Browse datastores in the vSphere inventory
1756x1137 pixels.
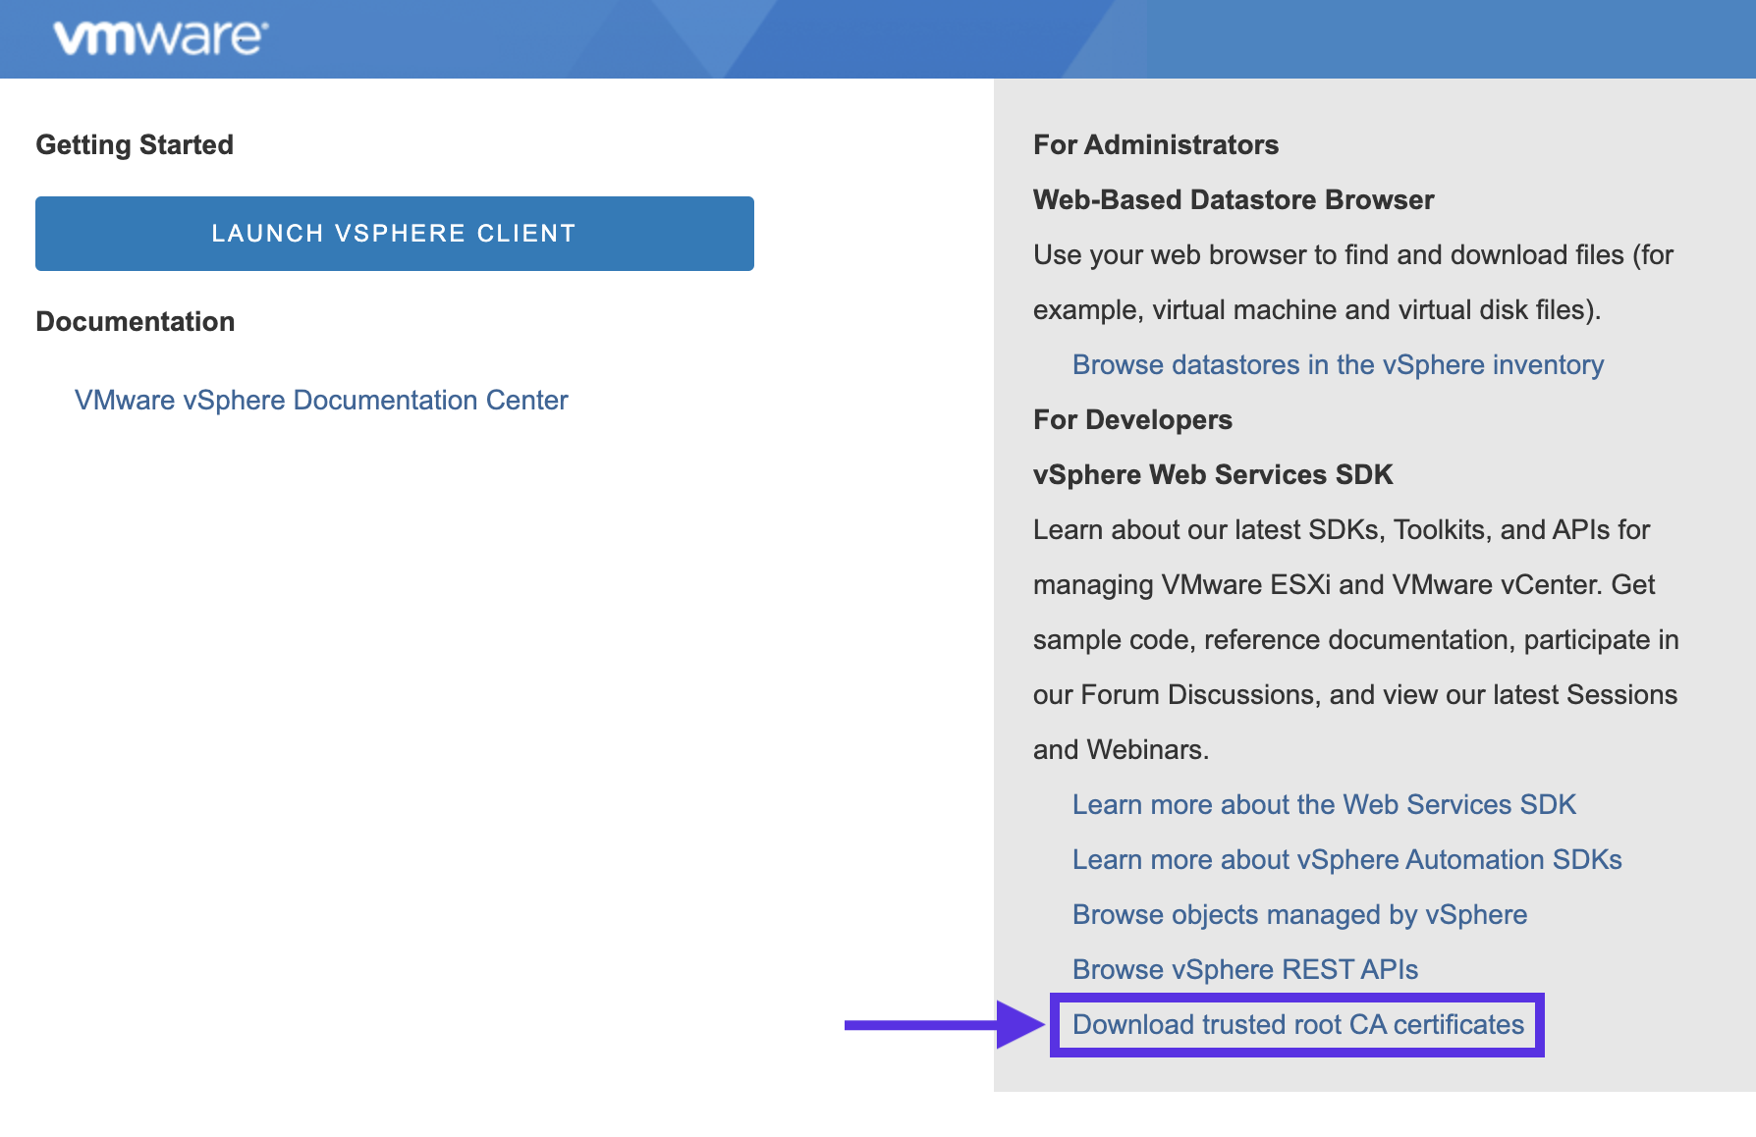[x=1338, y=365]
